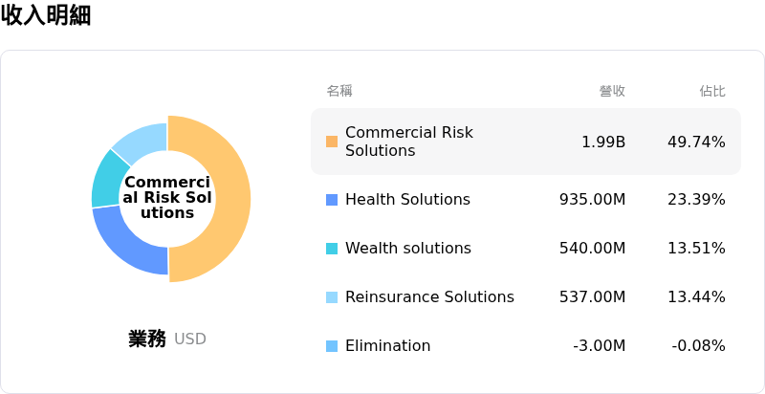Click the Elimination legend color swatch
This screenshot has height=394, width=765.
click(x=332, y=346)
